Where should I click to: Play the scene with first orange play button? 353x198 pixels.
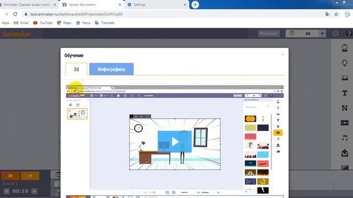10,176
